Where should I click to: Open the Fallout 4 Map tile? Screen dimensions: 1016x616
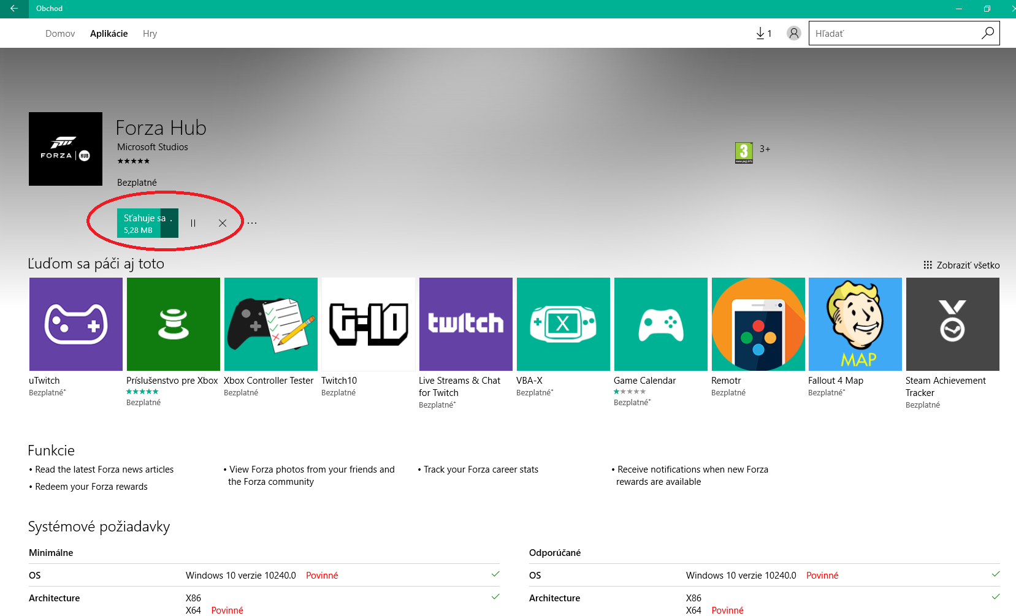[x=855, y=324]
